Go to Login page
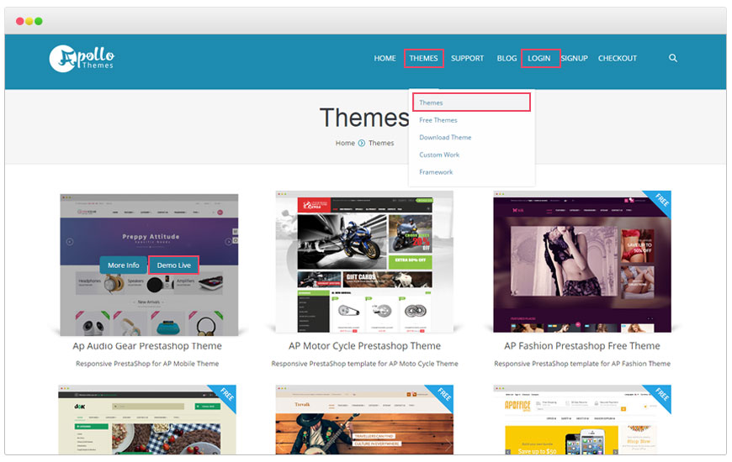The image size is (732, 462). pos(539,58)
